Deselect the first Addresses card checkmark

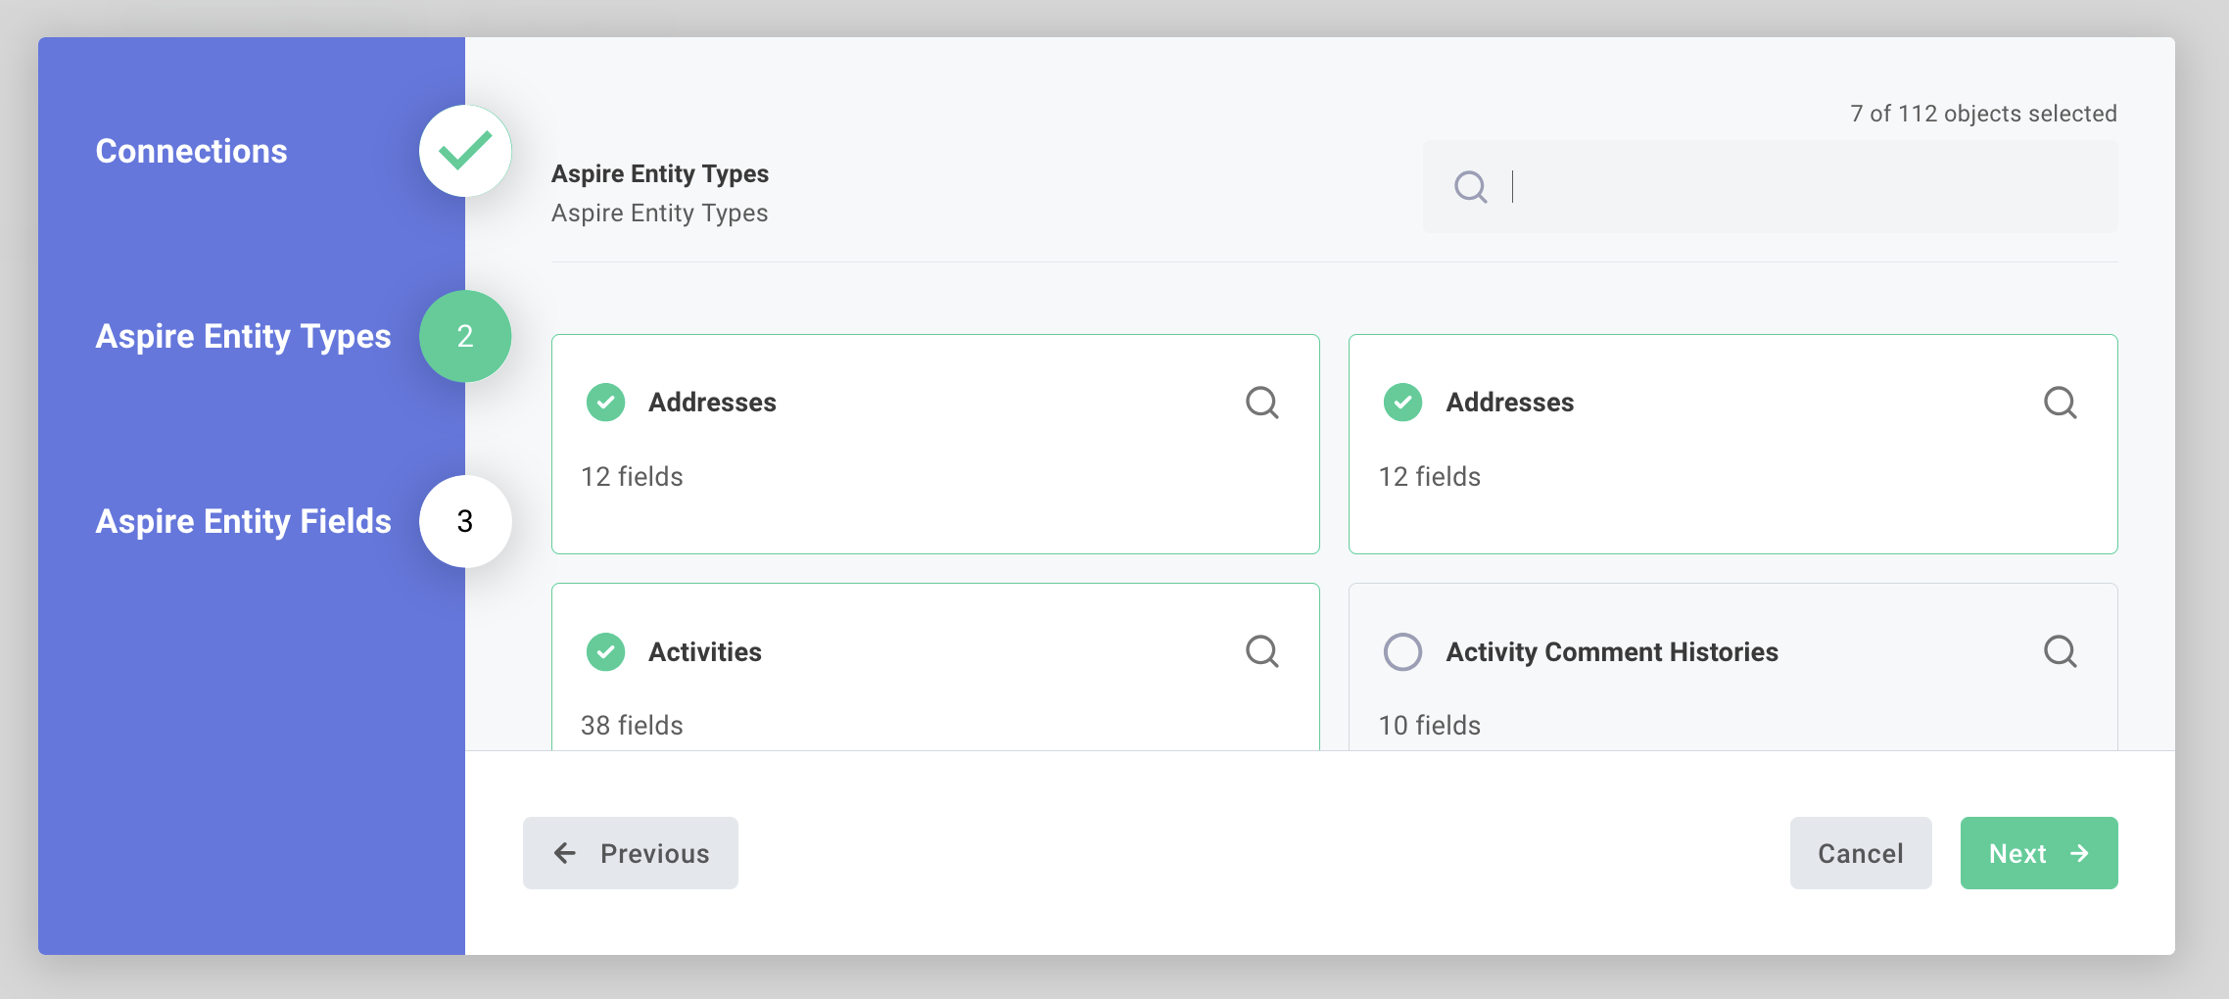[x=605, y=403]
